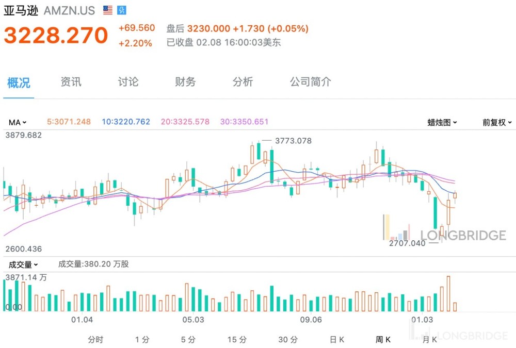
Task: Click the 3773.078 high price marker
Action: coord(293,141)
